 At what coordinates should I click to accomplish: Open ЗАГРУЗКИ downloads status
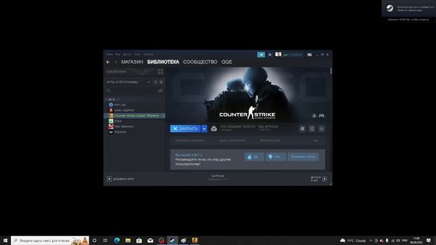(x=218, y=178)
